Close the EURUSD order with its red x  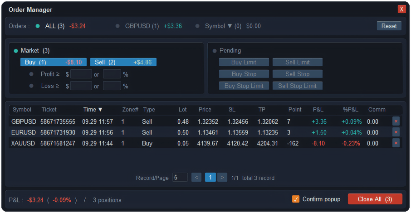click(396, 132)
